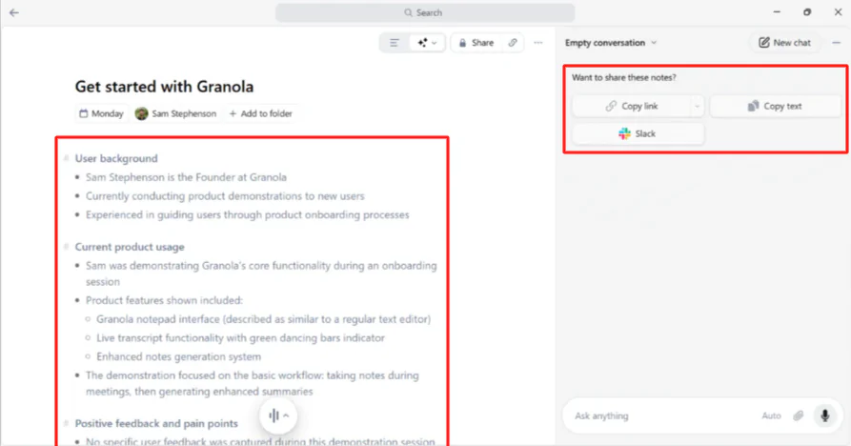851x446 pixels.
Task: Click the Ask anything input field
Action: (658, 416)
